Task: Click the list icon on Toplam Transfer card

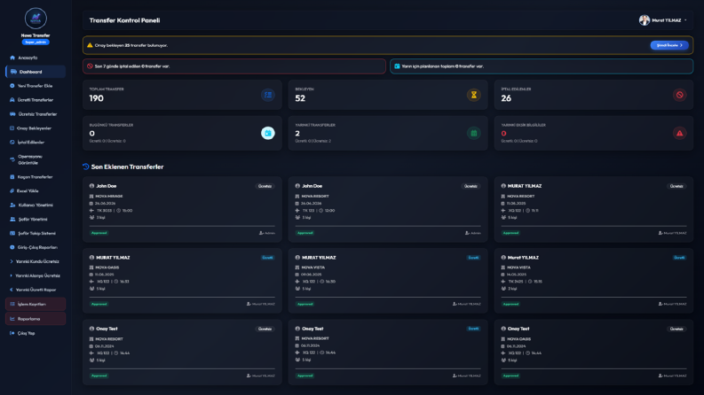Action: (x=268, y=95)
